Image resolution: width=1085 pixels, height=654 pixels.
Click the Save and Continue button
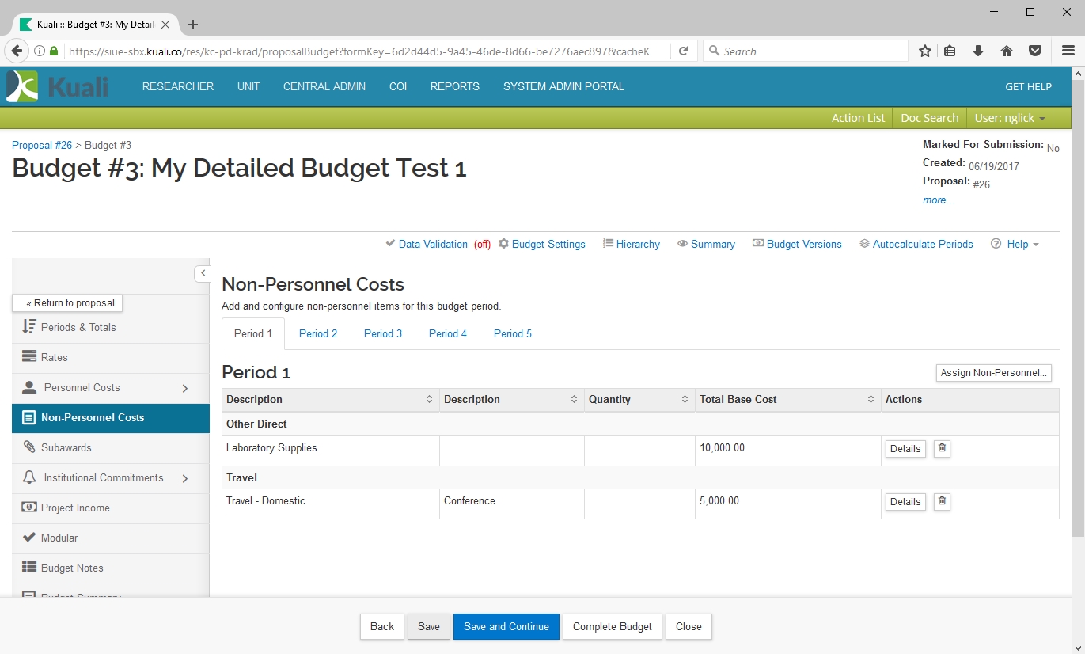506,626
